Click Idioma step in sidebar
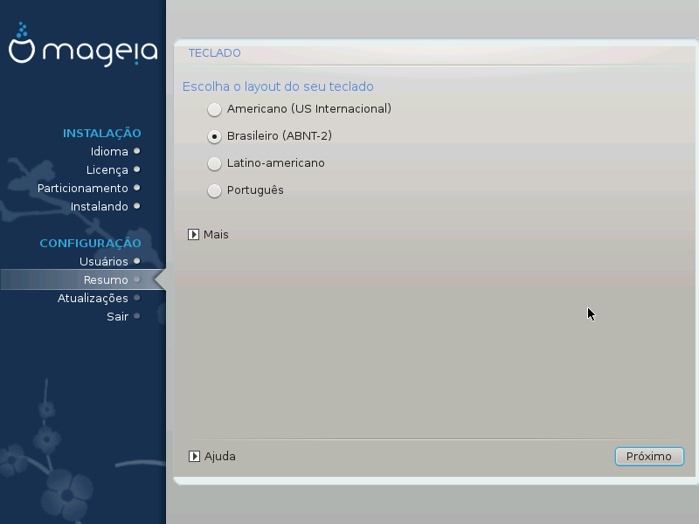699x524 pixels. coord(109,151)
